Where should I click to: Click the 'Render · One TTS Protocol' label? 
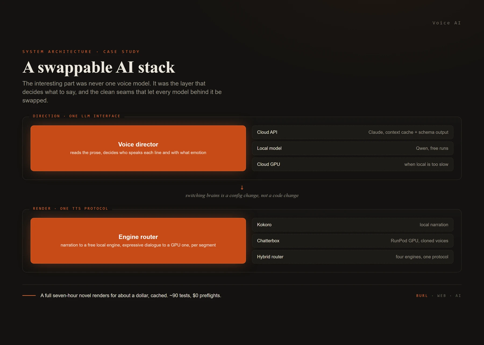pos(70,209)
